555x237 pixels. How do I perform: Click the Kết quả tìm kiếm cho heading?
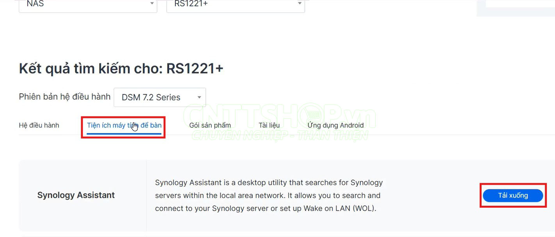[x=121, y=69]
